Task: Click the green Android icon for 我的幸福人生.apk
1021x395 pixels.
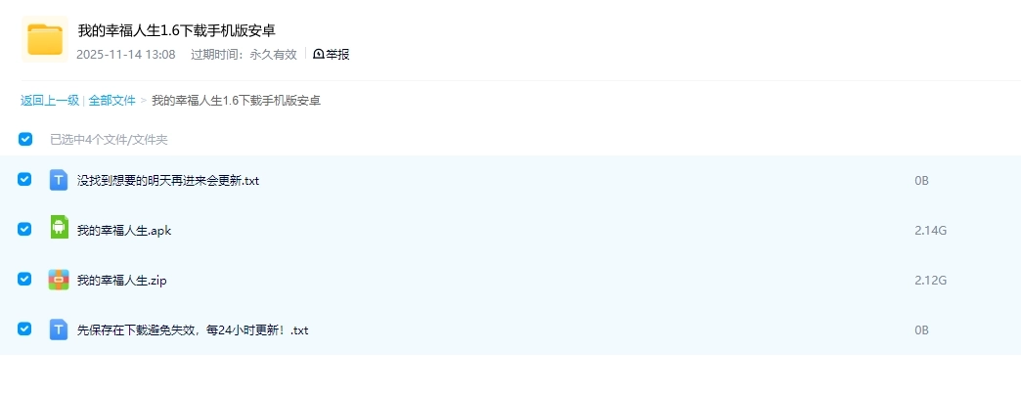Action: (59, 229)
